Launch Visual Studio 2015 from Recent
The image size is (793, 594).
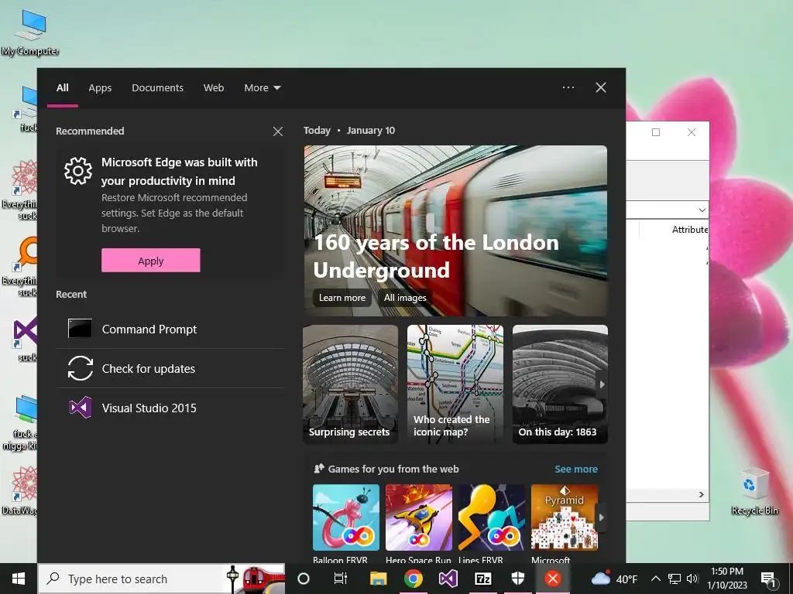pos(170,408)
